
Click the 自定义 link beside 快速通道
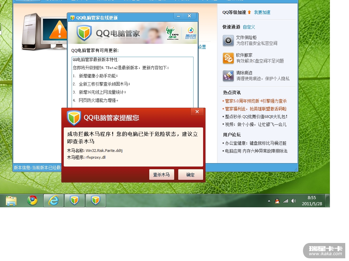(249, 27)
